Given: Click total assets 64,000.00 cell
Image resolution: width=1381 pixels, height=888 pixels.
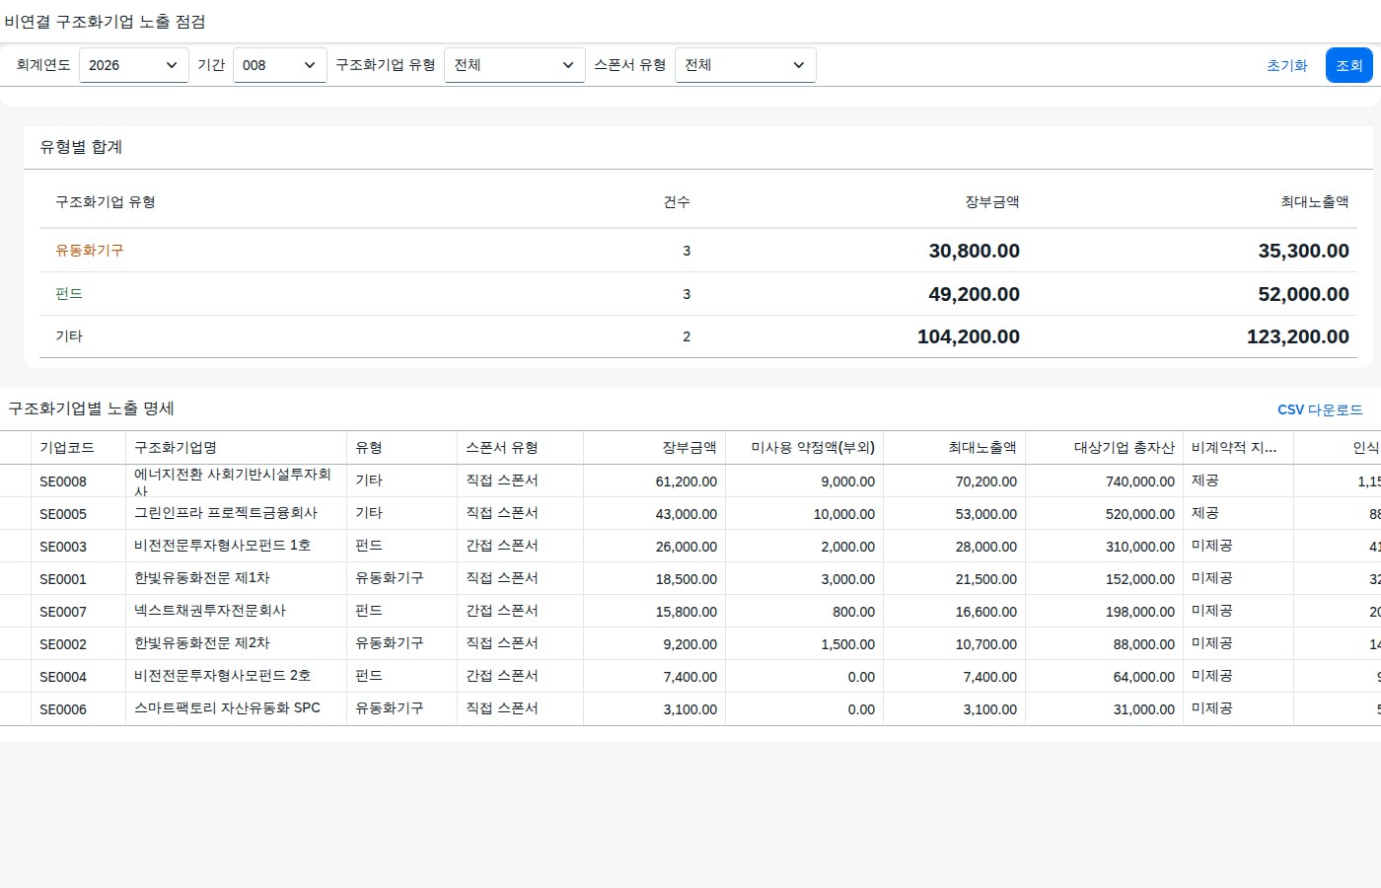Looking at the screenshot, I should tap(1104, 677).
